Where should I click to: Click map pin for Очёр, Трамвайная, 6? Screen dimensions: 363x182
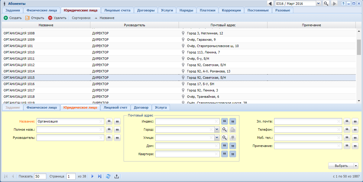183,97
